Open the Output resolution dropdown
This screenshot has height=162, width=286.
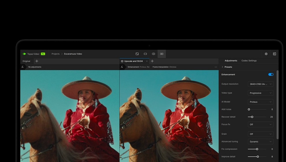pos(261,84)
